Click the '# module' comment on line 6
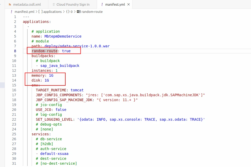The image size is (251, 167). click(40, 41)
